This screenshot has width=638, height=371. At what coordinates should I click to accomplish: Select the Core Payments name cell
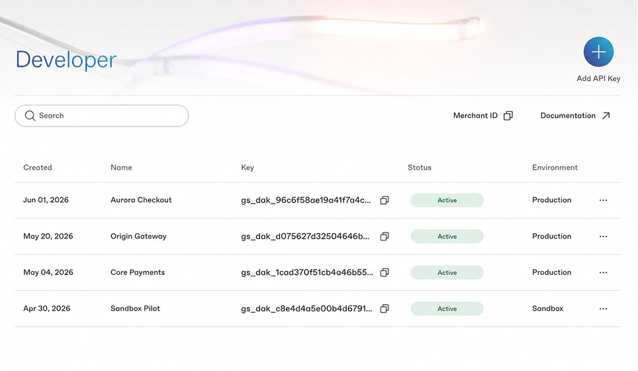pos(138,272)
